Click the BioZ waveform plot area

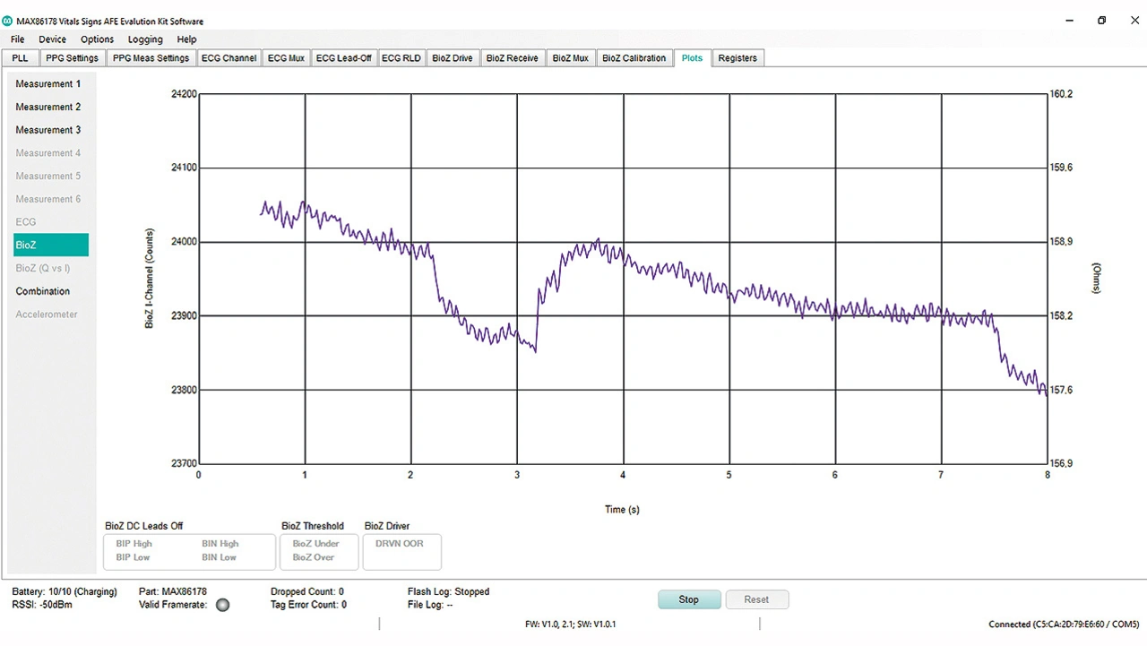click(x=622, y=279)
